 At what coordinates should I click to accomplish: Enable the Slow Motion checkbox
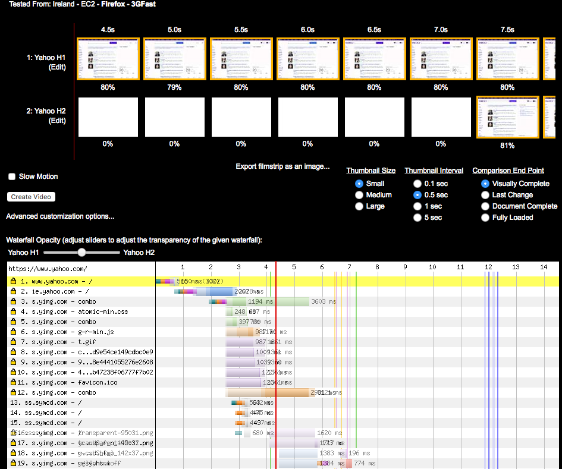click(x=12, y=177)
